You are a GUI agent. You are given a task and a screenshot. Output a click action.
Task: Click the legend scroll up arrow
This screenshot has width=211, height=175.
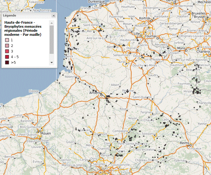[x=52, y=23]
